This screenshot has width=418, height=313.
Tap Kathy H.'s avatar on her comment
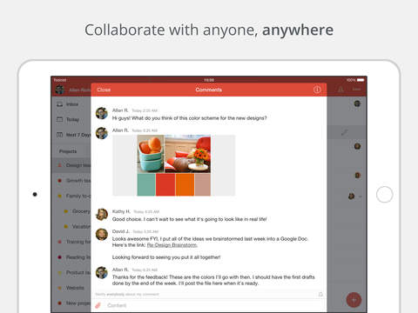[102, 215]
